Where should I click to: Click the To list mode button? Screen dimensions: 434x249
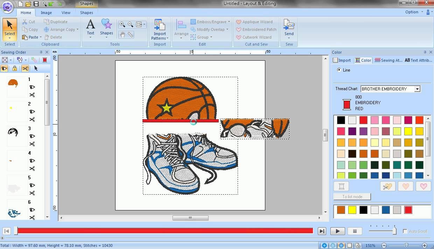point(352,197)
